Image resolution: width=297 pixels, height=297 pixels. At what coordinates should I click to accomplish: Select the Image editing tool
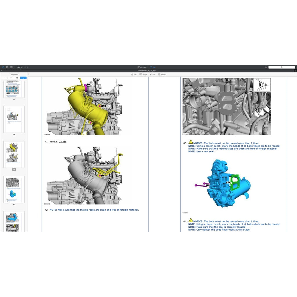143,75
